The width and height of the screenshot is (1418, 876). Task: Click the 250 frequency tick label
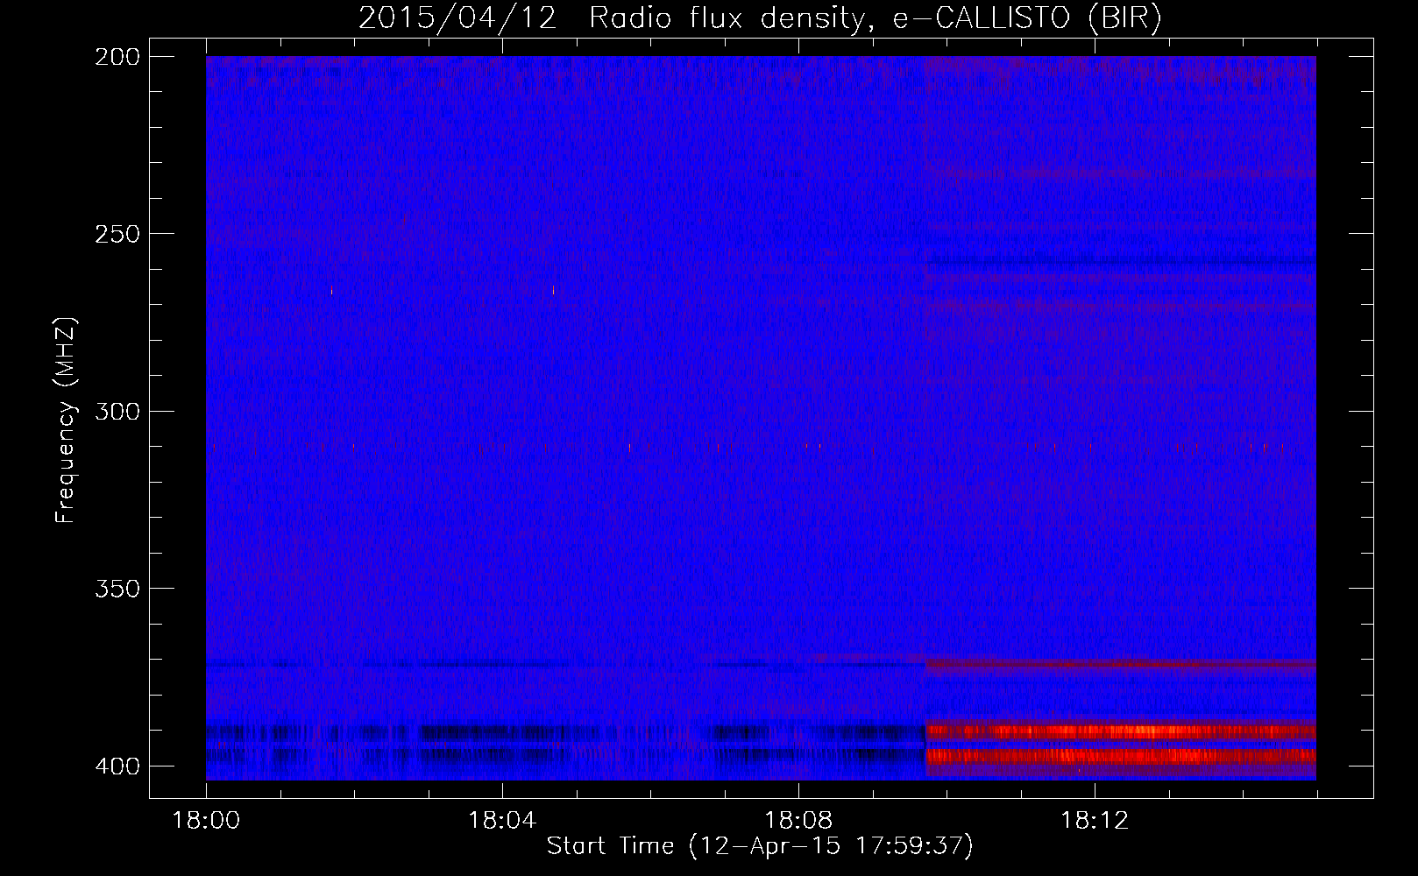(x=117, y=234)
